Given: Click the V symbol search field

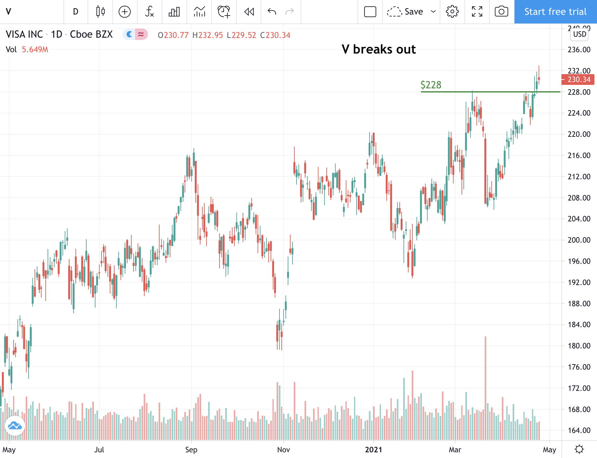Looking at the screenshot, I should pyautogui.click(x=32, y=12).
